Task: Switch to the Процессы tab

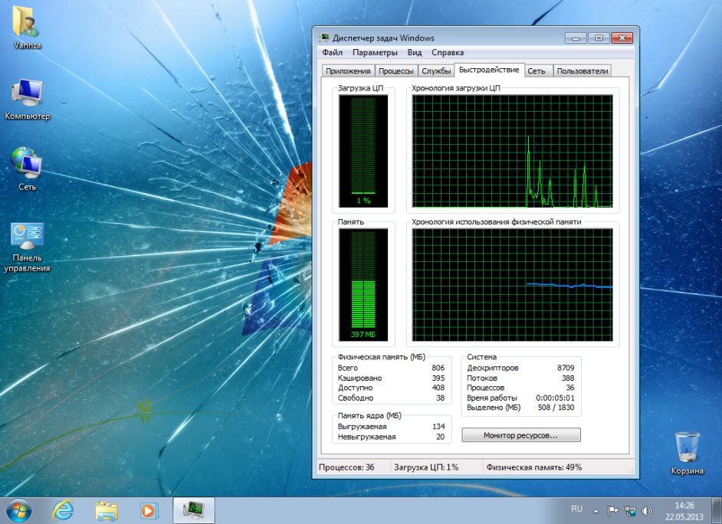Action: pyautogui.click(x=396, y=70)
